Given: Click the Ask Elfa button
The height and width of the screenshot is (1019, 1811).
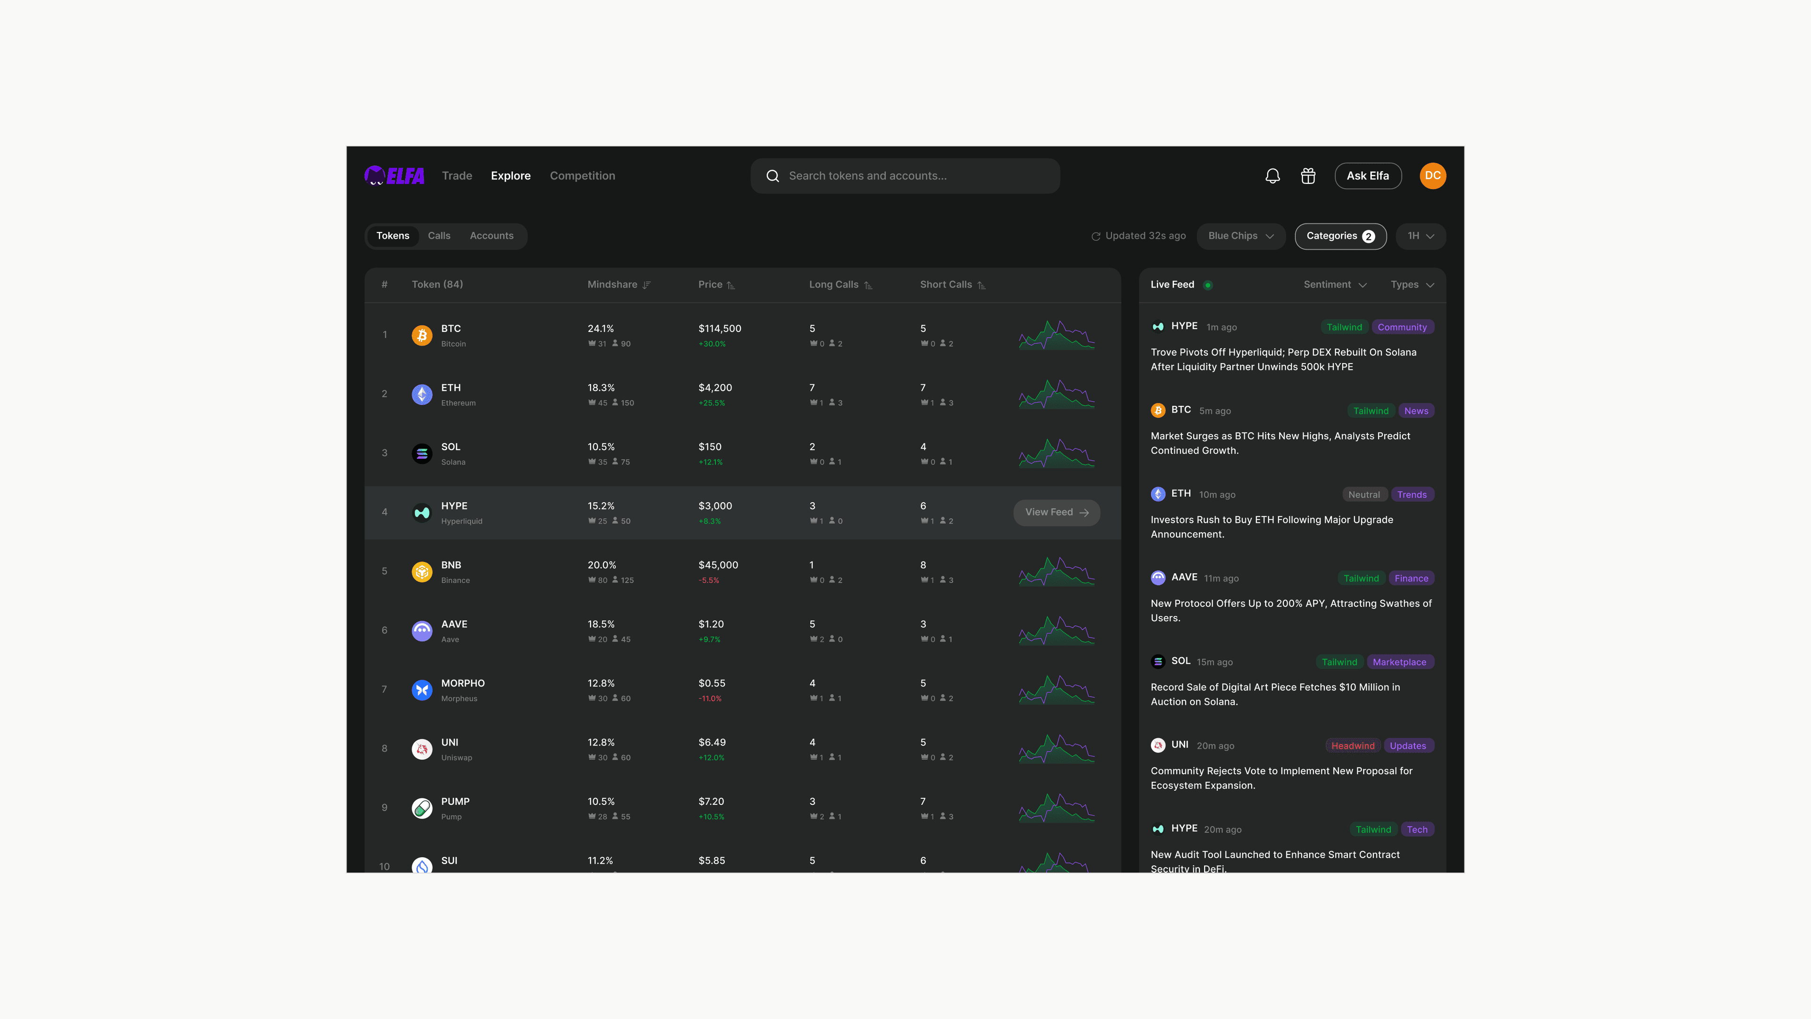Looking at the screenshot, I should 1367,176.
